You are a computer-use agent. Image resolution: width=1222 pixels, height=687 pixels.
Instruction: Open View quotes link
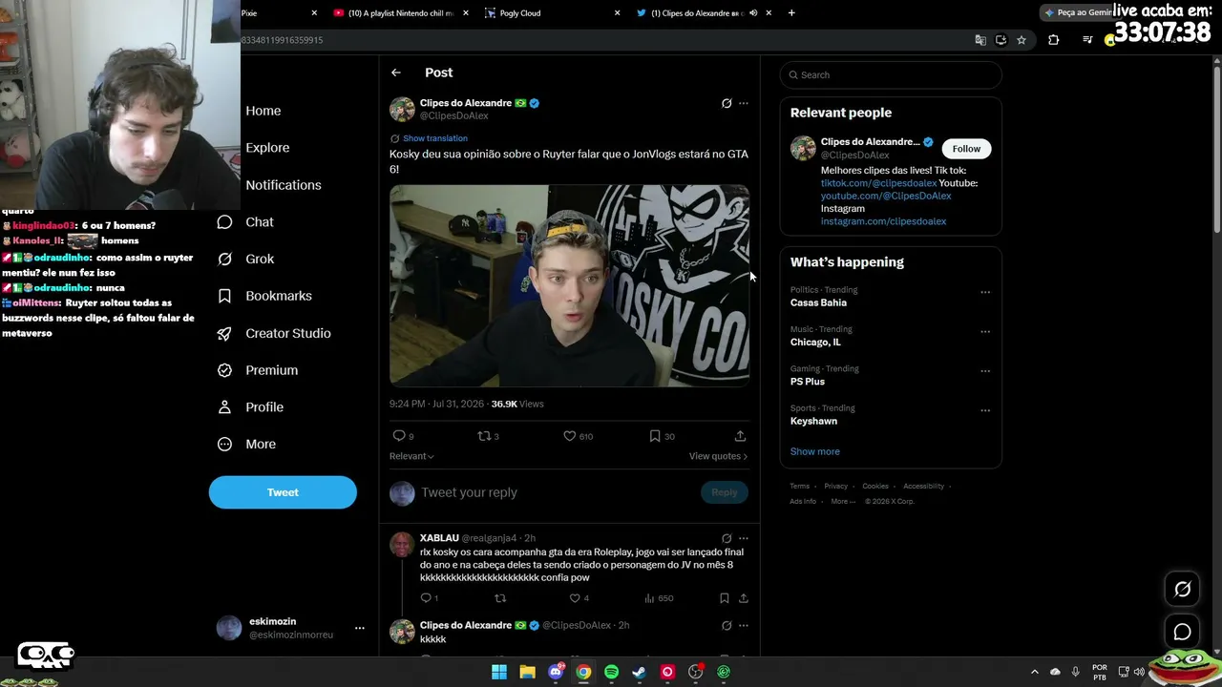(x=718, y=456)
